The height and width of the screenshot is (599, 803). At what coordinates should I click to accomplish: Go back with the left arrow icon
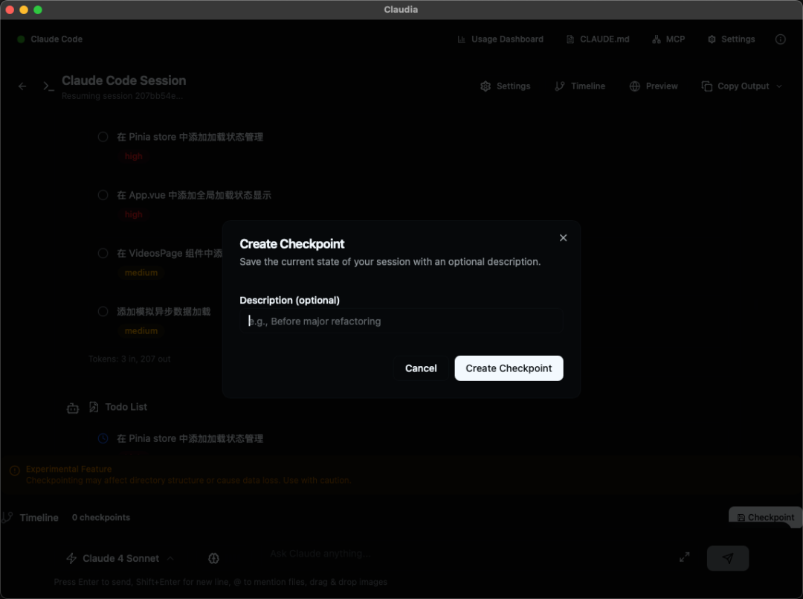(x=22, y=86)
